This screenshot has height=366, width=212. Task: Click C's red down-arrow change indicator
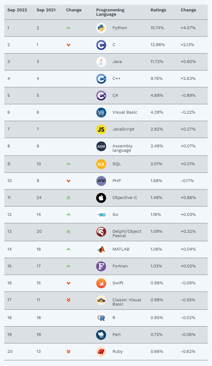coord(69,45)
